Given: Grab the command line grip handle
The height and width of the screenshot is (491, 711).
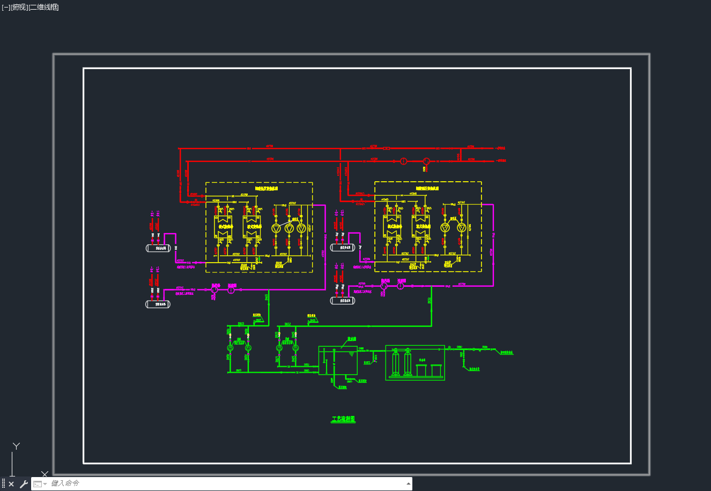Looking at the screenshot, I should click(3, 484).
